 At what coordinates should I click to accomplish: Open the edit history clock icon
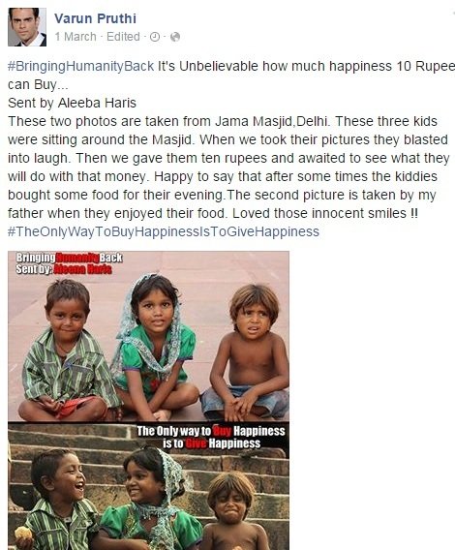pos(155,37)
